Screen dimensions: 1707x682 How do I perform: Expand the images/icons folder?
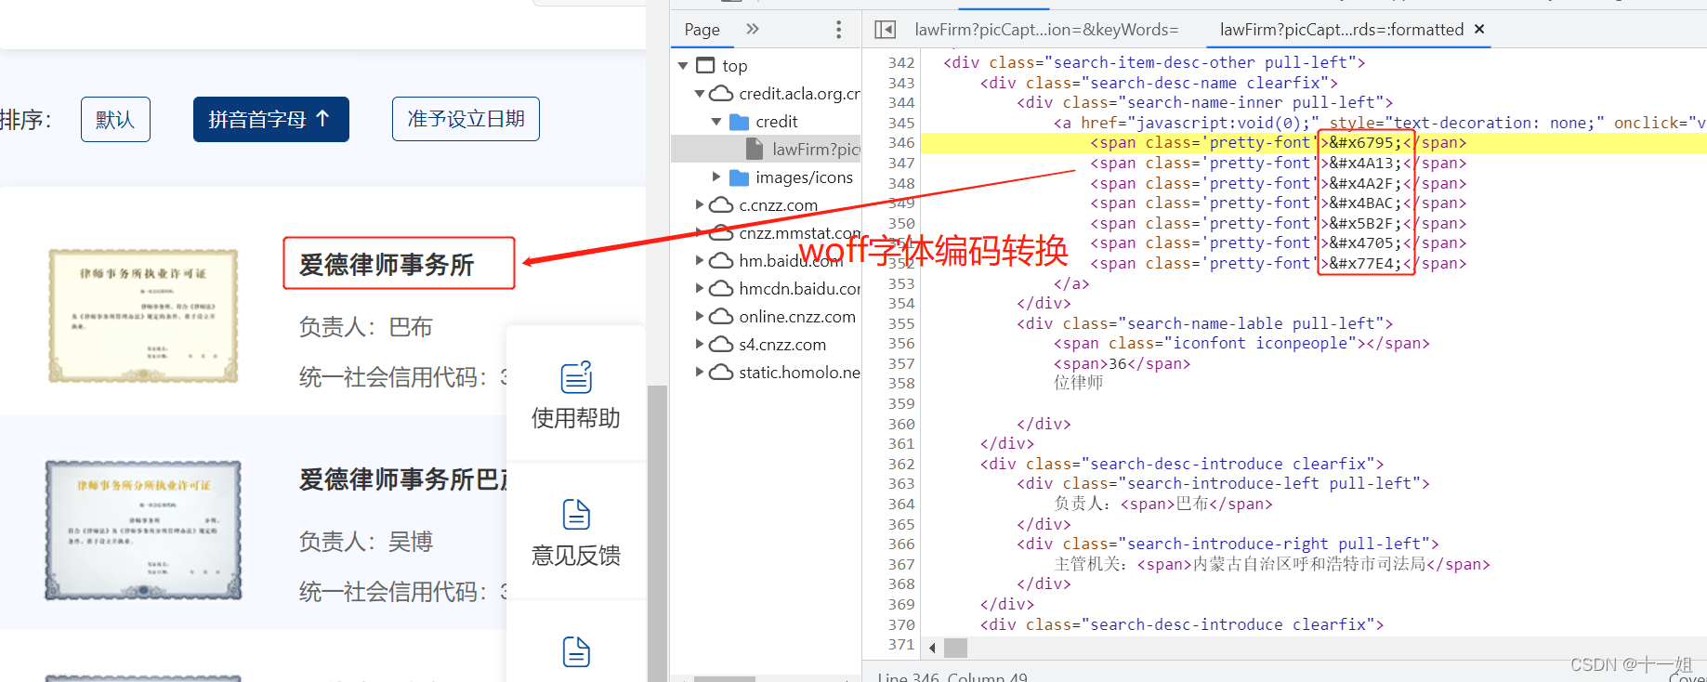716,177
